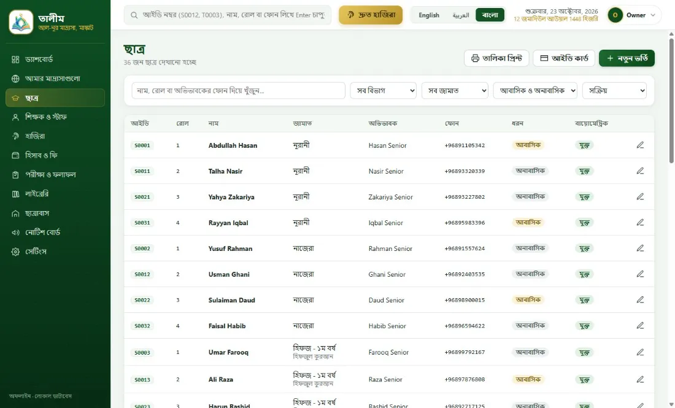Click the wallet icon for হিসাব ও ফি

[15, 155]
